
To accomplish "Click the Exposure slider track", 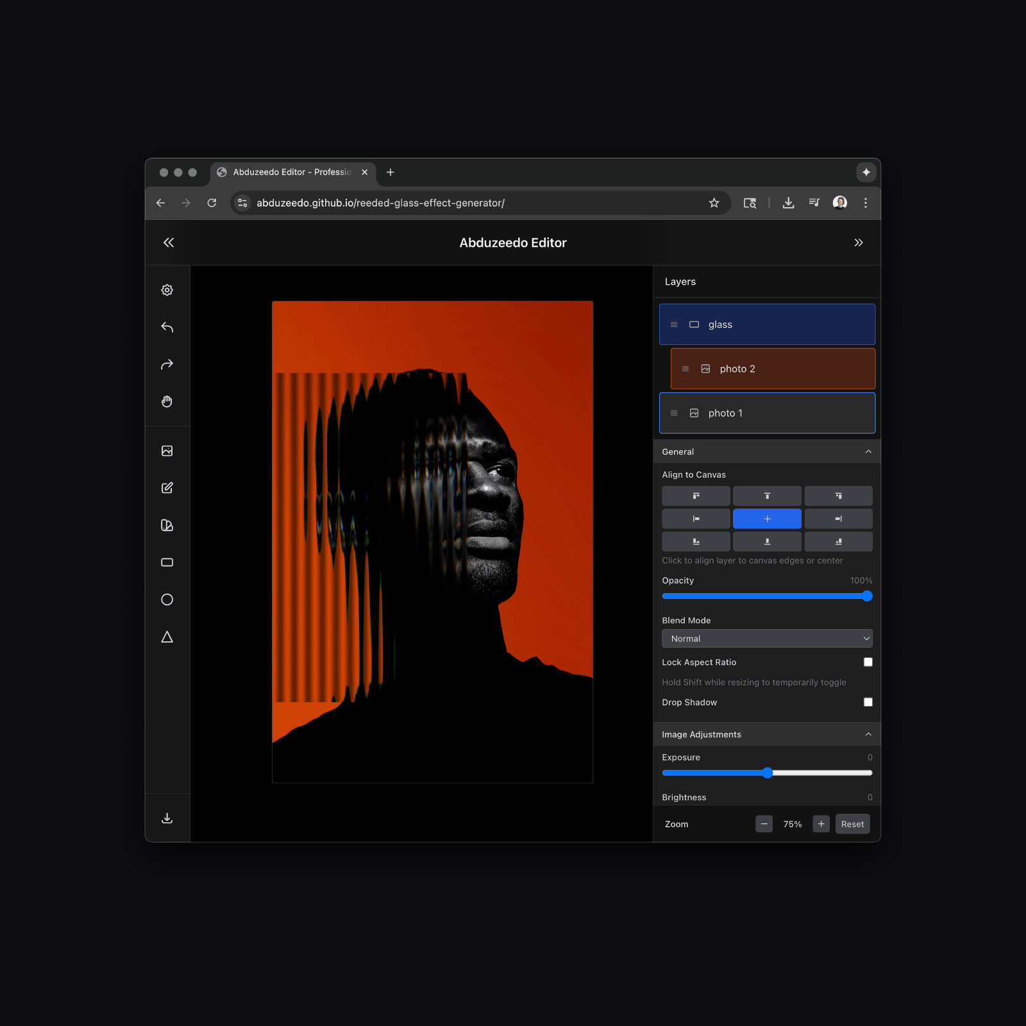I will point(821,773).
